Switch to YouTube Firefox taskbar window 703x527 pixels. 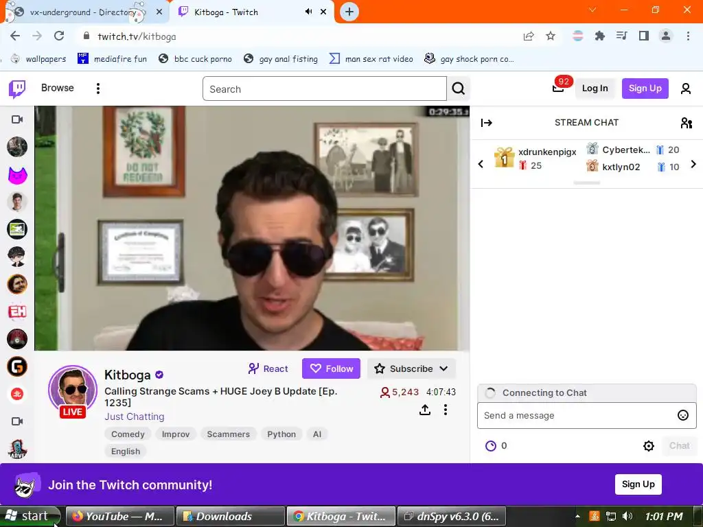119,516
